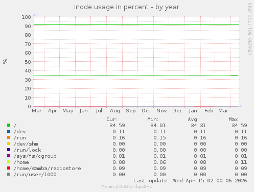Click the 50 y-axis label

pyautogui.click(x=28, y=62)
